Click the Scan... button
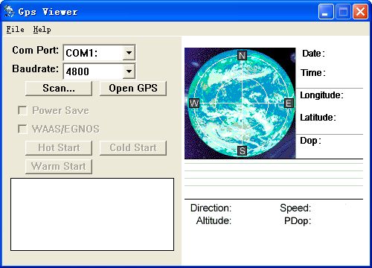Viewport: 372px width, 268px height. 59,89
